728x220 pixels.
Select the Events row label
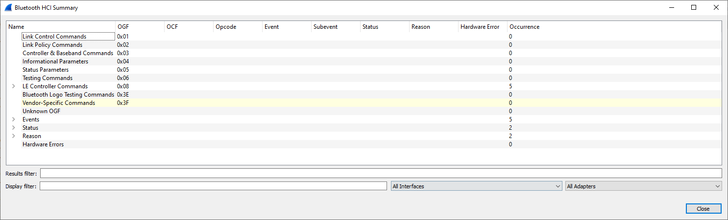coord(31,120)
